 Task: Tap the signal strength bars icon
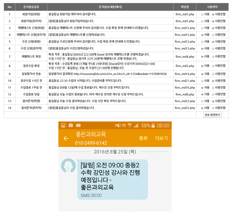point(136,125)
